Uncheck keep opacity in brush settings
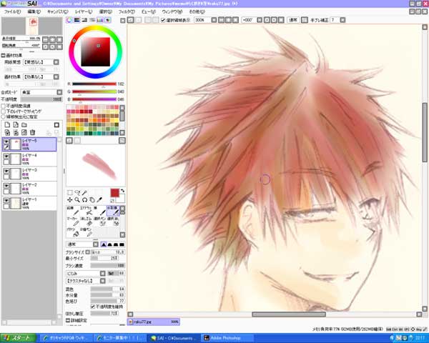This screenshot has height=343, width=429. pos(93,307)
